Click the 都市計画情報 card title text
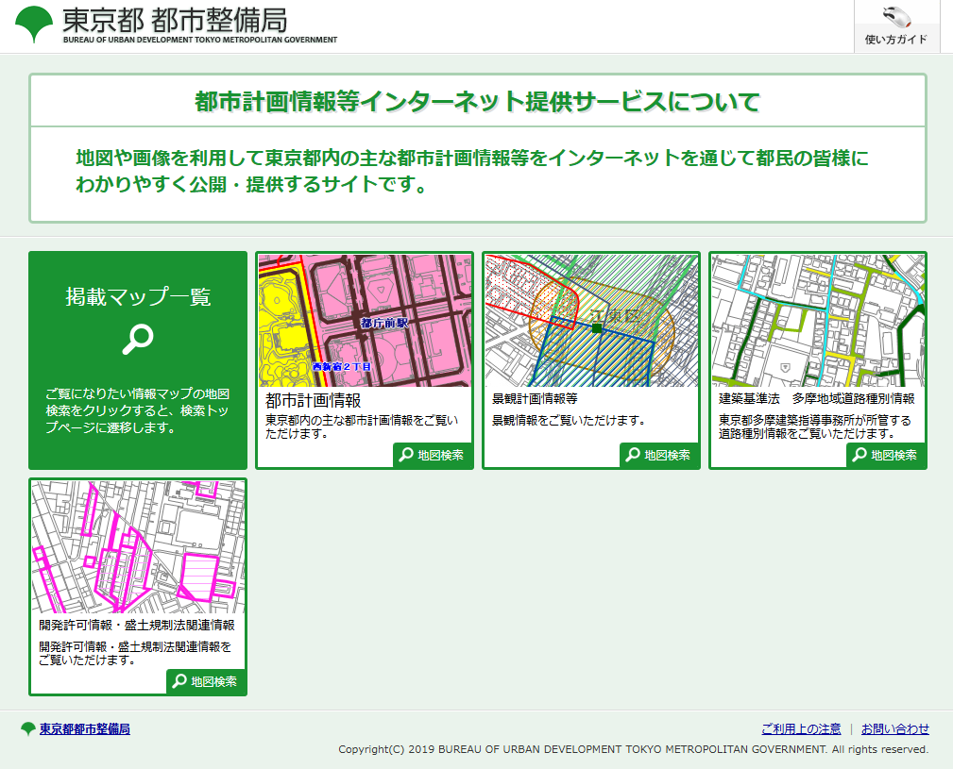 pos(313,401)
